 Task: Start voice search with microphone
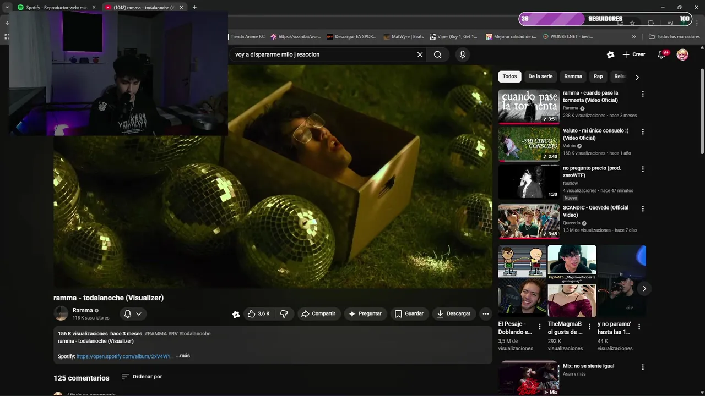coord(462,54)
